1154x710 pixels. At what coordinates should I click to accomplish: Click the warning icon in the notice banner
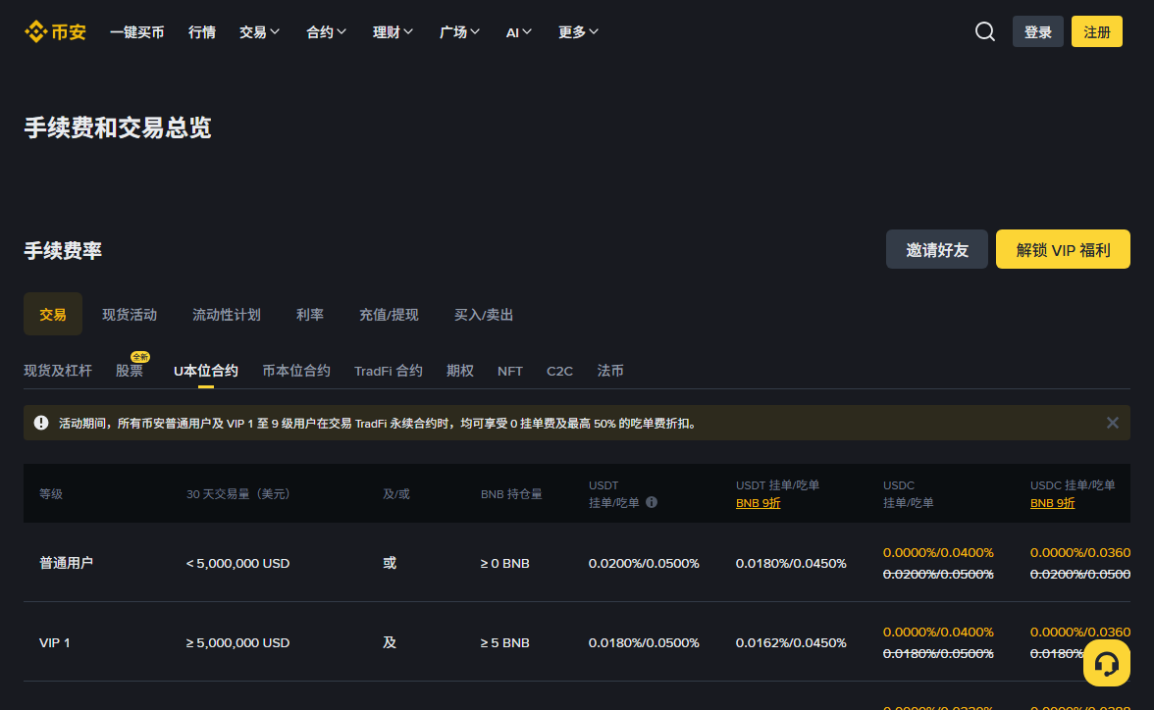[x=41, y=423]
